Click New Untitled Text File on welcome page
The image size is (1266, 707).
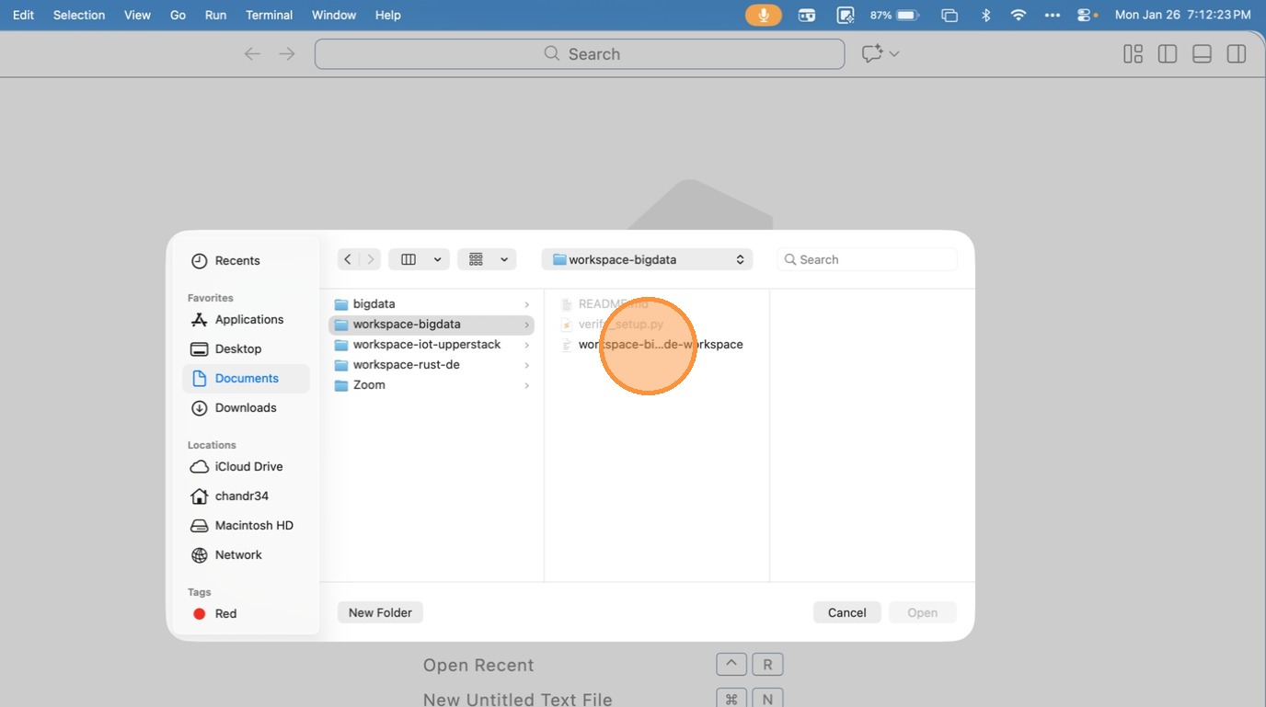click(518, 700)
